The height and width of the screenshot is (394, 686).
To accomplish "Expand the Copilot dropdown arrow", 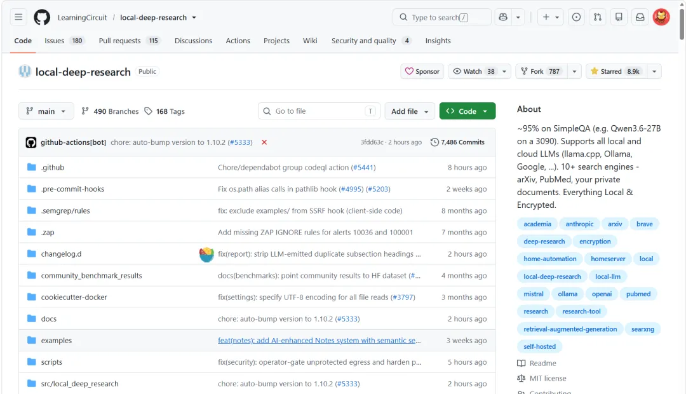I will point(518,17).
